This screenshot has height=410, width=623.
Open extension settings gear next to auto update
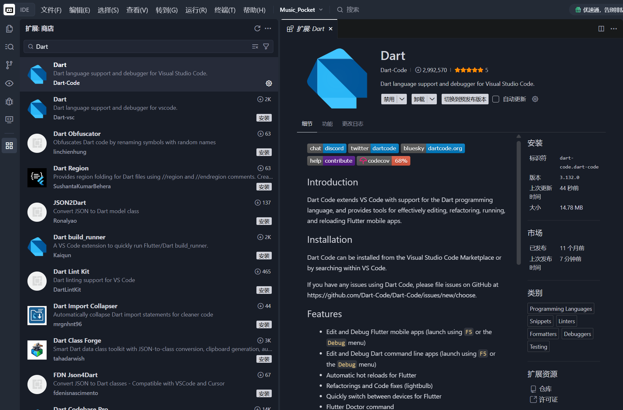[x=535, y=99]
